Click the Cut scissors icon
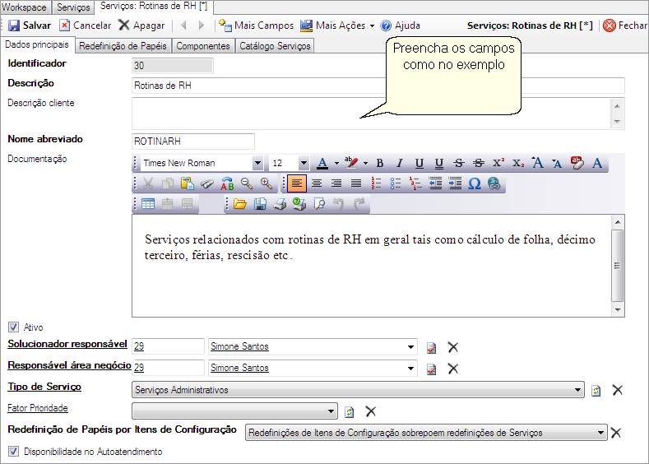This screenshot has width=649, height=464. pos(148,183)
